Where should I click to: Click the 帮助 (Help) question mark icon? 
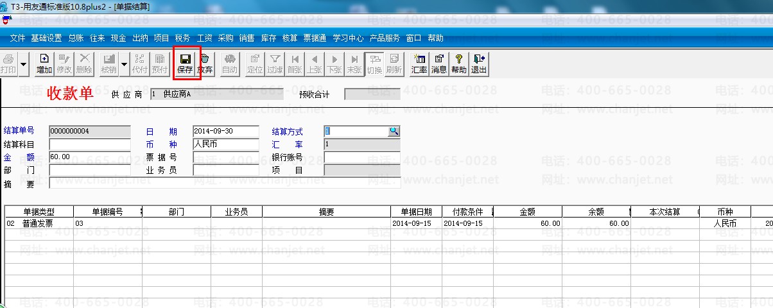pyautogui.click(x=459, y=64)
